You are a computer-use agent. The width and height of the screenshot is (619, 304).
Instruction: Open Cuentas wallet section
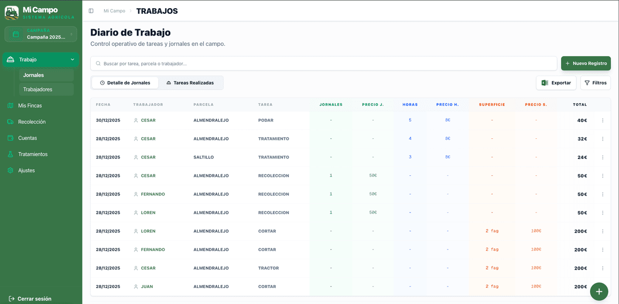tap(27, 138)
